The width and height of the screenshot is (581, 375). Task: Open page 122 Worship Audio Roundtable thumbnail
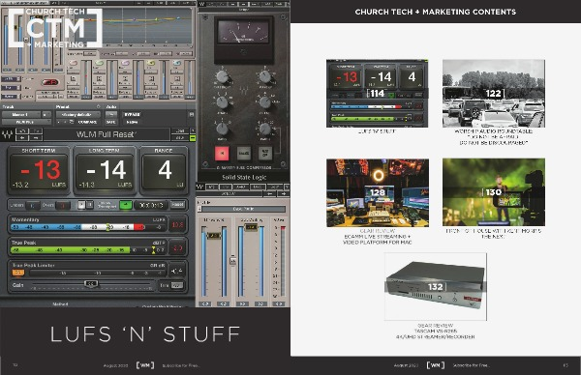(494, 94)
